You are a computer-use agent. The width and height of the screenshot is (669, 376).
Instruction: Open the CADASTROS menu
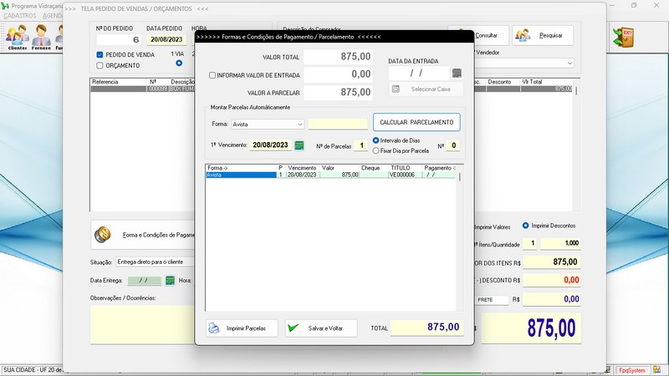[x=20, y=16]
